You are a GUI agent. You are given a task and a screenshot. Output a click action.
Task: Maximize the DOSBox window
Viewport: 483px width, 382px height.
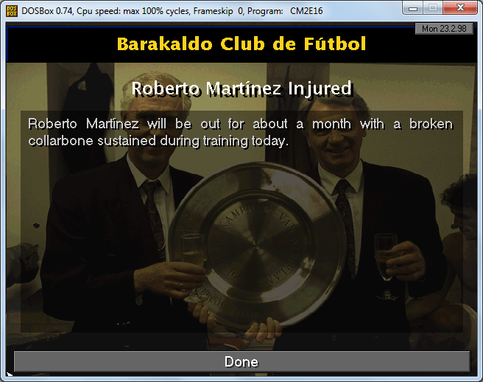point(433,7)
